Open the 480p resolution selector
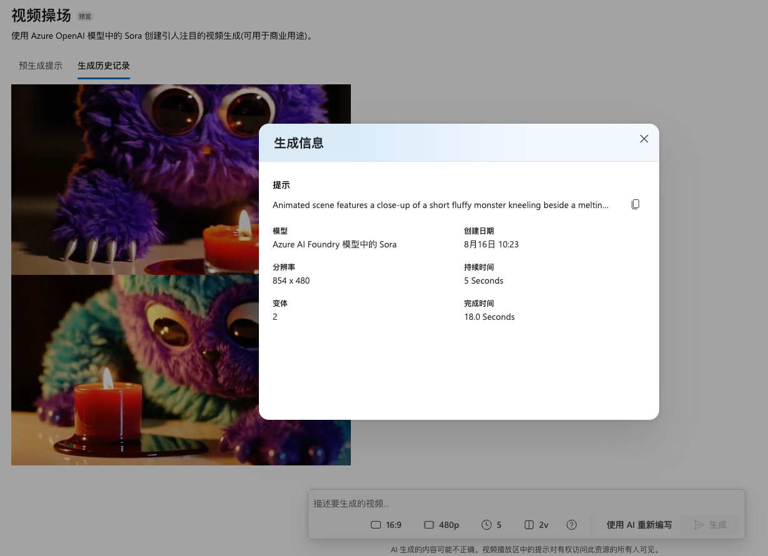The width and height of the screenshot is (768, 556). point(442,525)
